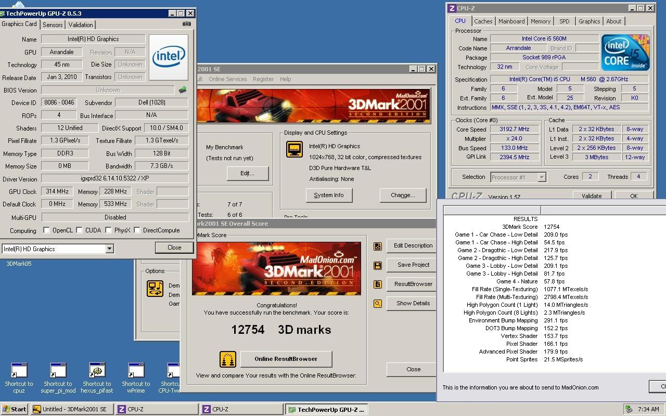
Task: Switch to the Memory tab in CPU-Z
Action: (541, 21)
